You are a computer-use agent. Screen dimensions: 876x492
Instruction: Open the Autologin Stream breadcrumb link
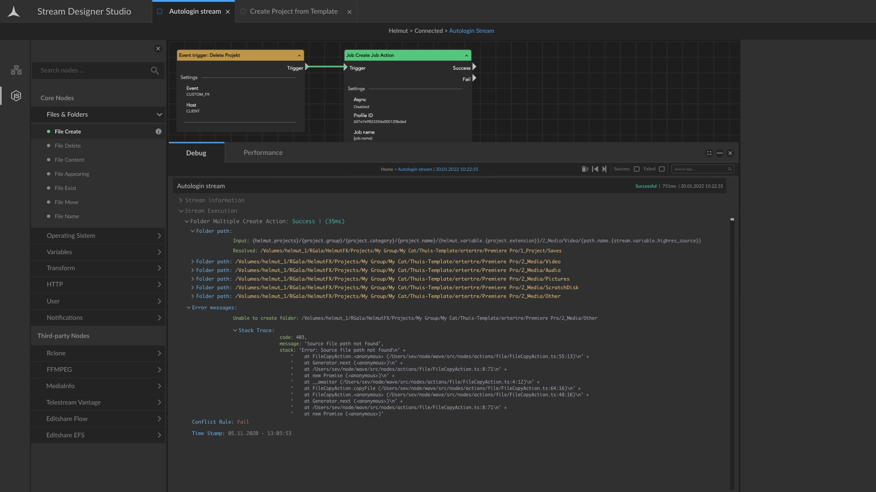471,31
